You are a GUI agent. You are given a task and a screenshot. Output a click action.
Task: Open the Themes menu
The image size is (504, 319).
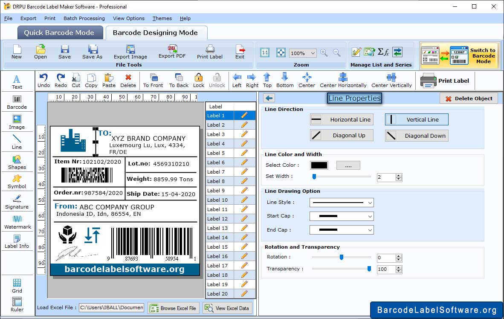(x=162, y=18)
